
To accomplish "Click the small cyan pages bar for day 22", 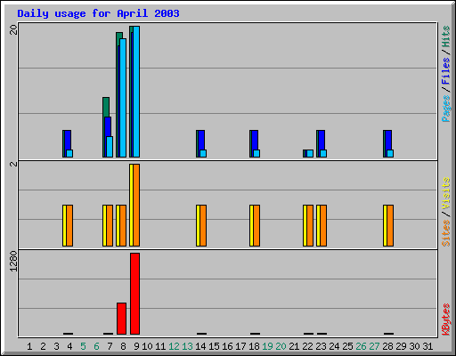I will click(x=310, y=153).
